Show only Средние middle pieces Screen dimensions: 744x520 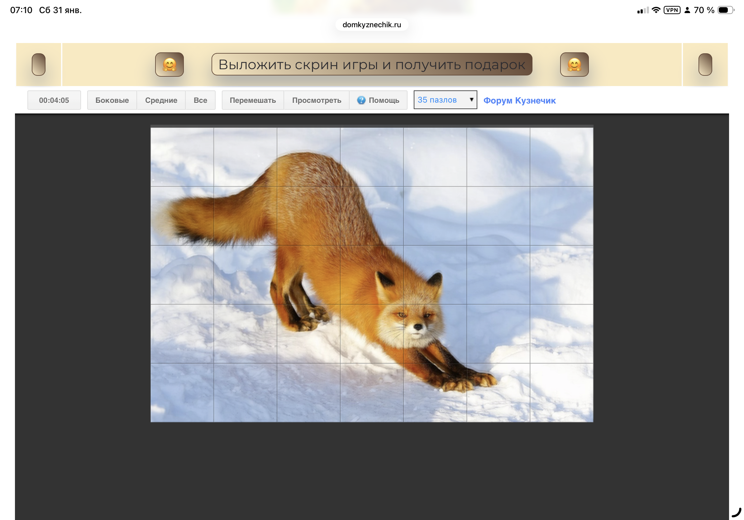(x=161, y=100)
